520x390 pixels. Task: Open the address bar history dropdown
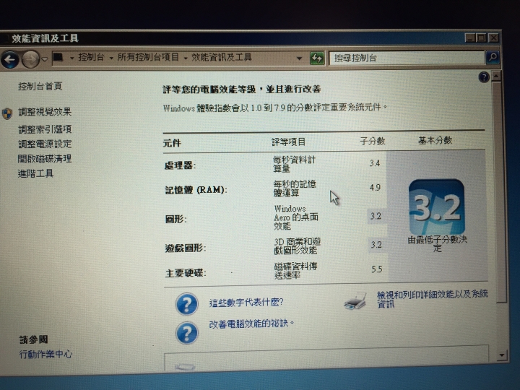point(299,58)
